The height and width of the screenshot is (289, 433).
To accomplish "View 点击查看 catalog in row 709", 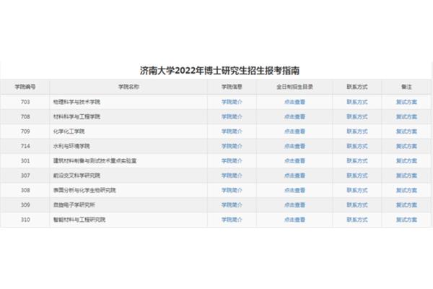I will (x=294, y=131).
